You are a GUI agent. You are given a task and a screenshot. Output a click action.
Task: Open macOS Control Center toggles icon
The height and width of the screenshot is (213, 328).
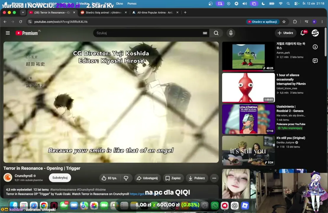point(296,4)
